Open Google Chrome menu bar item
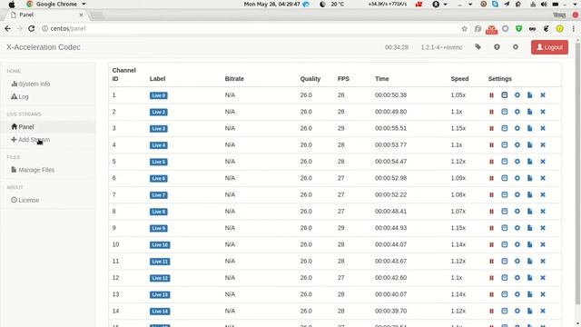 point(56,4)
